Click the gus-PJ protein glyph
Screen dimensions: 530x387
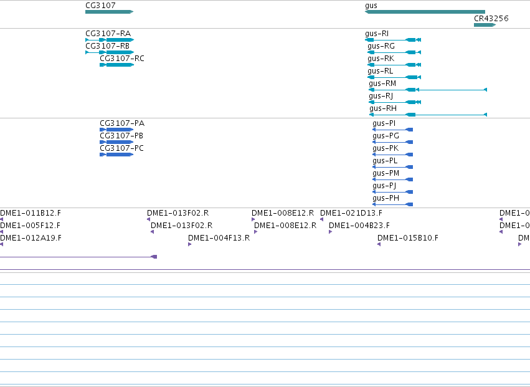(x=392, y=192)
